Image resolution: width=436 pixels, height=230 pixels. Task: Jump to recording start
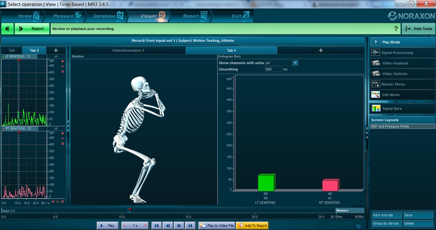point(157,226)
